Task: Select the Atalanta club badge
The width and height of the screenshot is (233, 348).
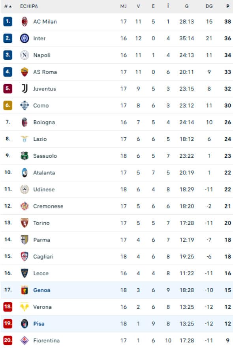Action: [25, 172]
